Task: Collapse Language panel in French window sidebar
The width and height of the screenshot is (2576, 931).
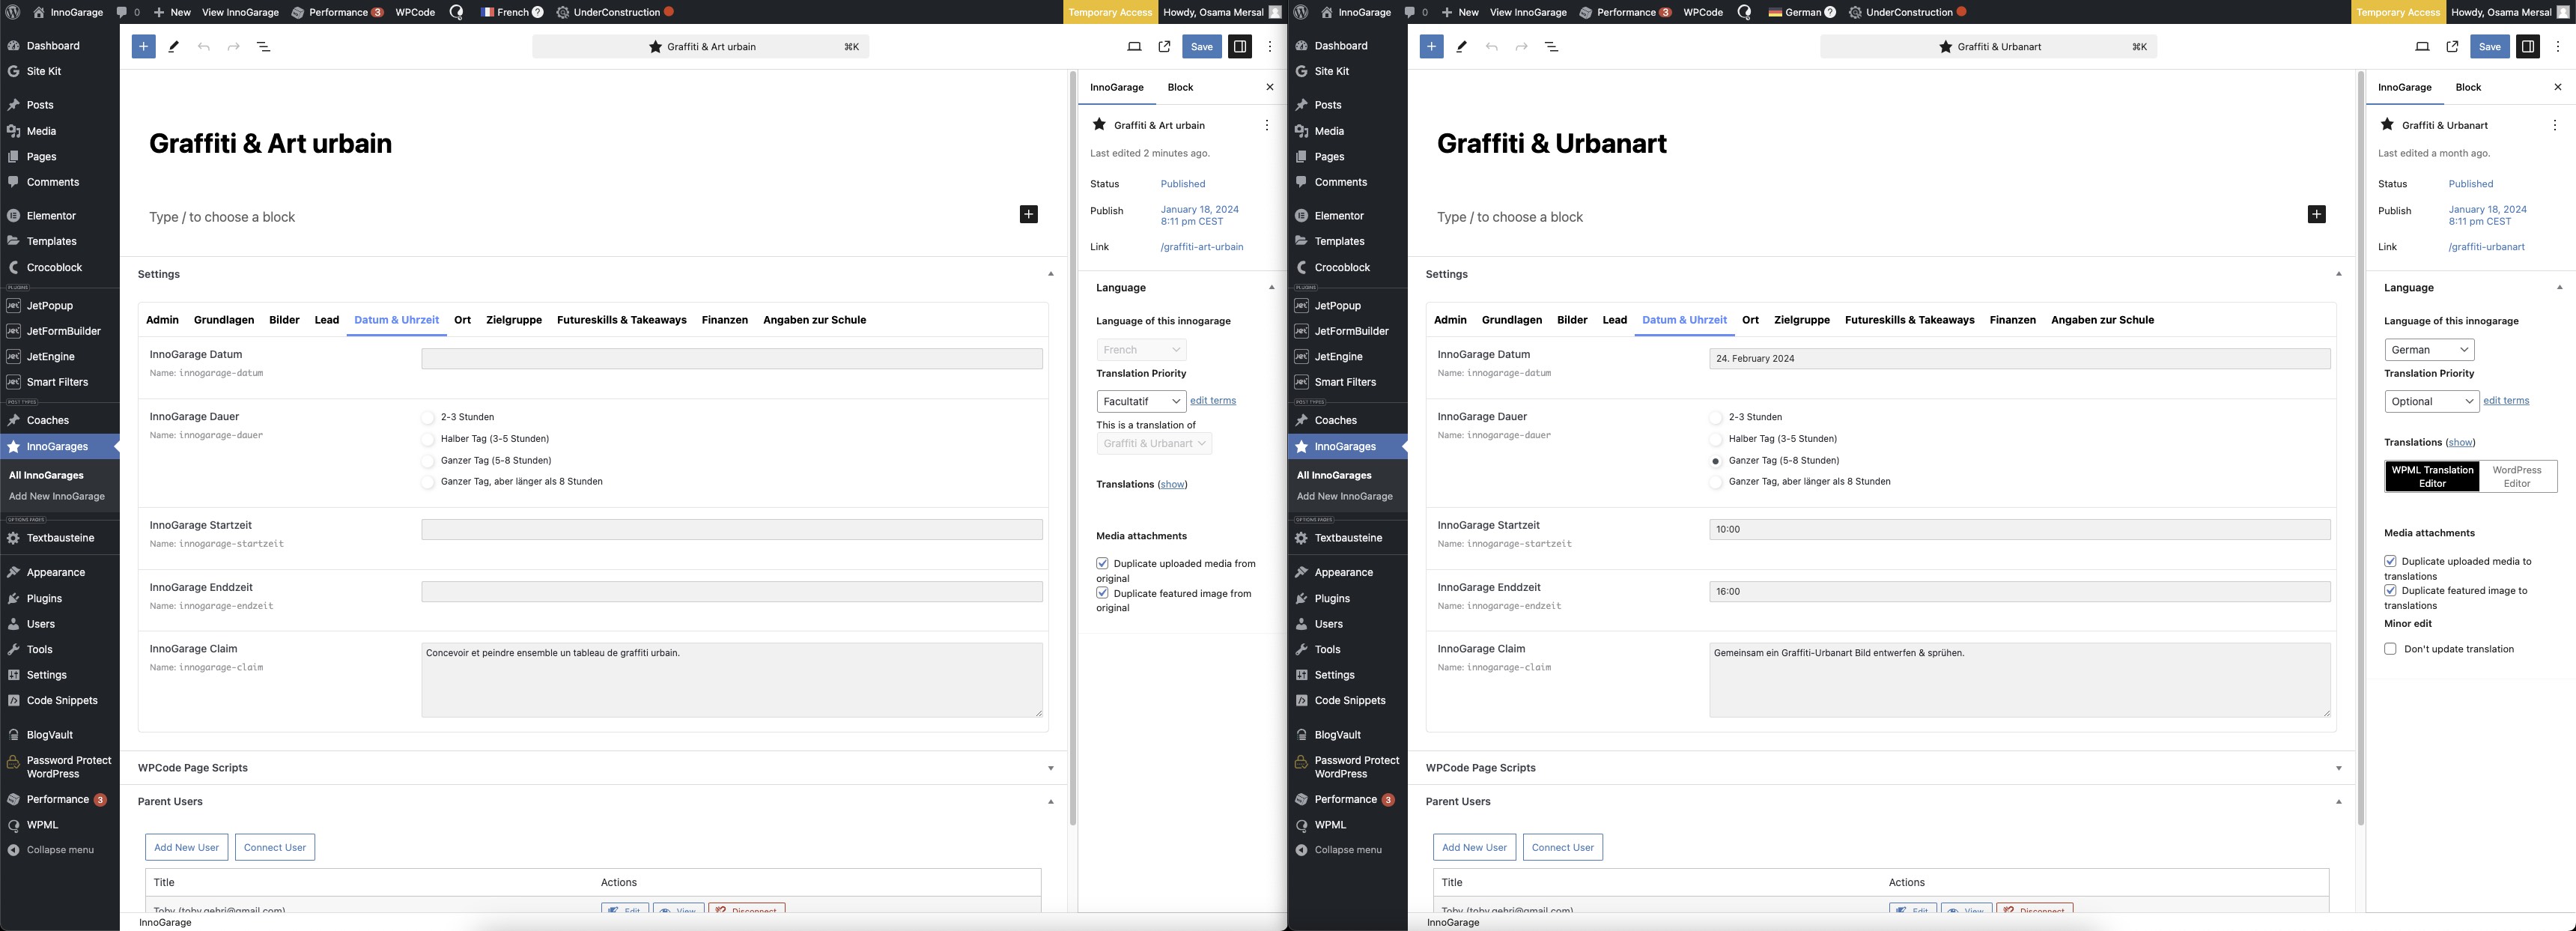Action: click(x=1271, y=288)
